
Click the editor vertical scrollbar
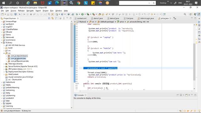click(x=194, y=62)
